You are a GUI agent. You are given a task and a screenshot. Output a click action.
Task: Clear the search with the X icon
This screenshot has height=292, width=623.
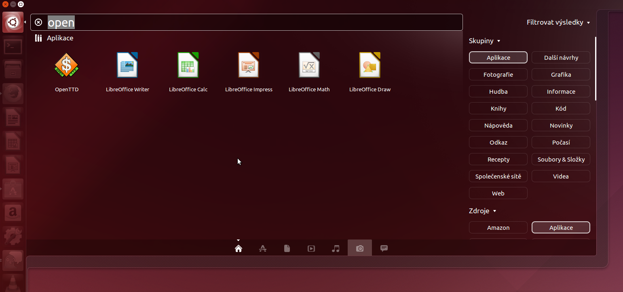[x=38, y=22]
